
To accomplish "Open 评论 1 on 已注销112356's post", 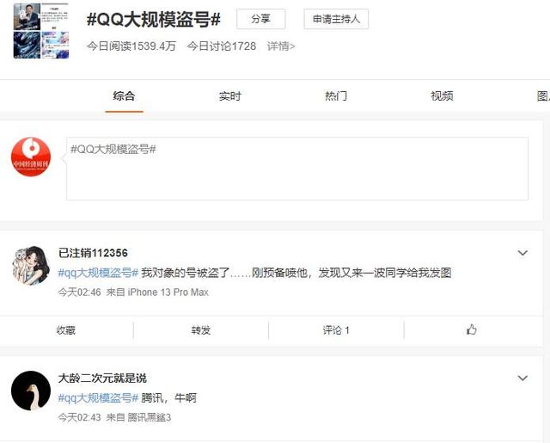I will coord(336,330).
